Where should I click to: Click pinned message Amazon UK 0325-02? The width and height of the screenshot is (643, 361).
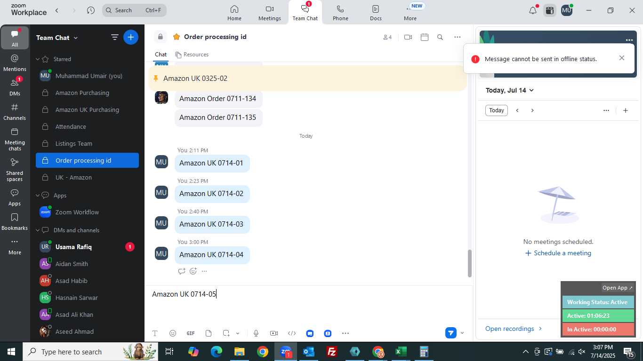click(x=307, y=78)
